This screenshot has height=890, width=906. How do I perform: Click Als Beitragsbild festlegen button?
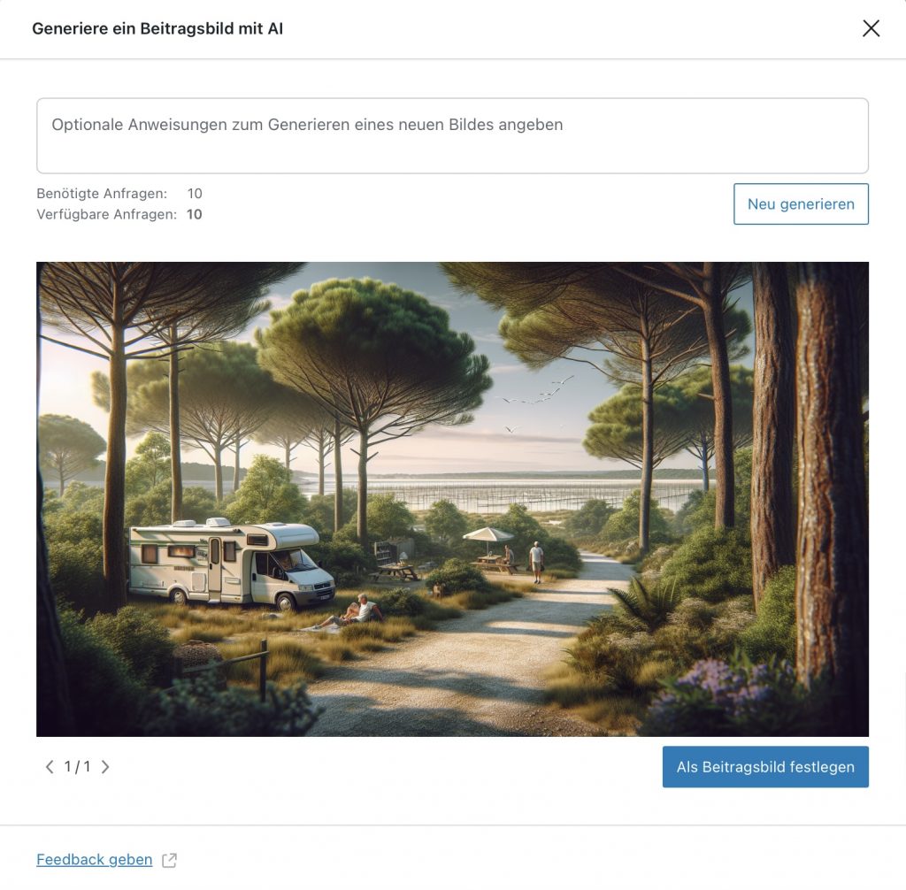[765, 767]
